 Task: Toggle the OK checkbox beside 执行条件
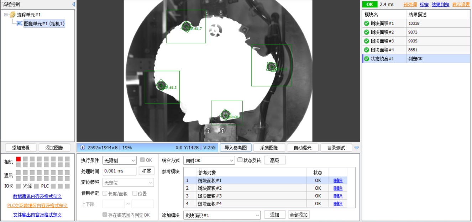click(142, 160)
